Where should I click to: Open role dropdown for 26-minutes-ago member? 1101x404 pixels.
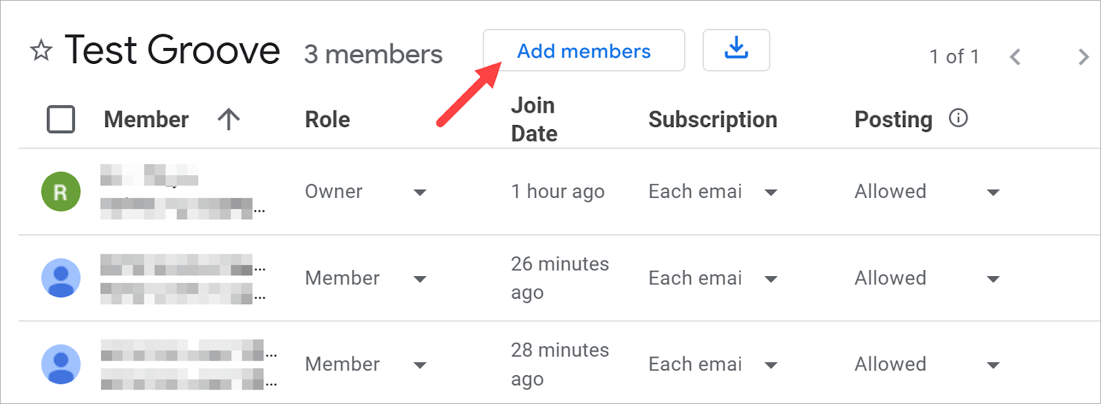click(x=420, y=279)
